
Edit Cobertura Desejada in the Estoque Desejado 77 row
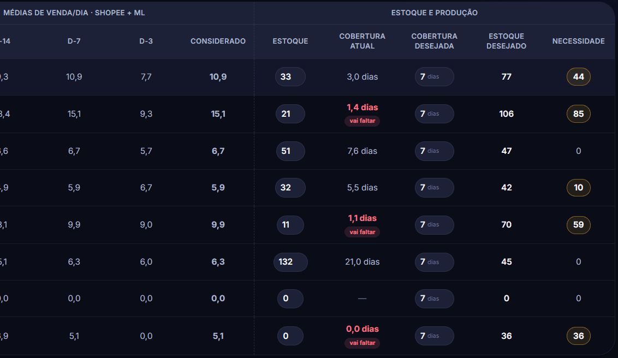click(x=434, y=77)
